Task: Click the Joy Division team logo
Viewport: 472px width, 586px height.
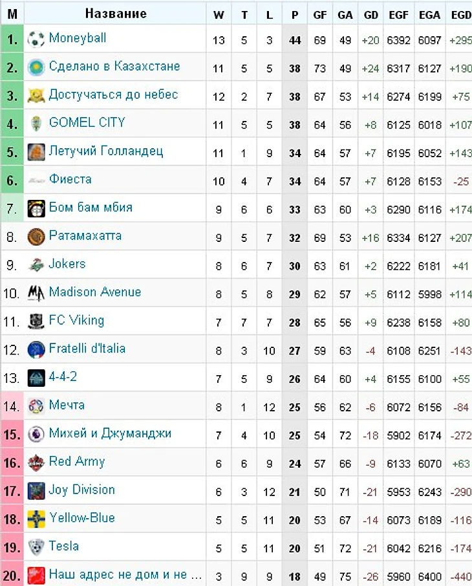Action: coord(36,491)
